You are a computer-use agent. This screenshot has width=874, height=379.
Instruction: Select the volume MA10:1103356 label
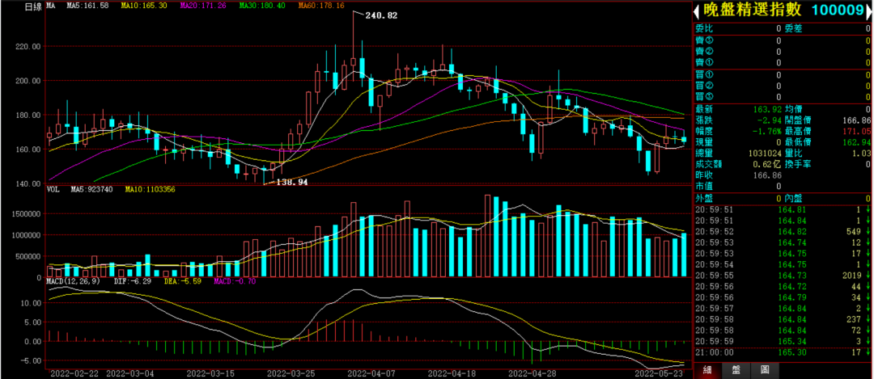(150, 189)
